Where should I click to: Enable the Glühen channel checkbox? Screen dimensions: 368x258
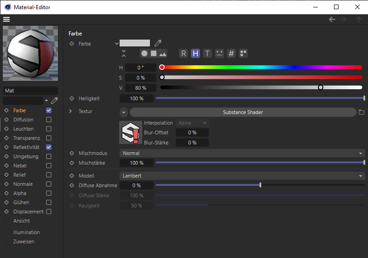tap(49, 202)
